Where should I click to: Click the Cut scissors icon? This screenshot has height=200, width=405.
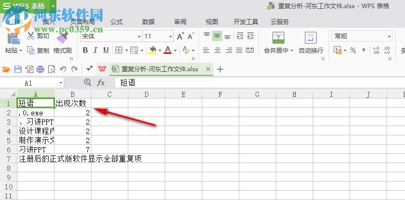pyautogui.click(x=31, y=35)
